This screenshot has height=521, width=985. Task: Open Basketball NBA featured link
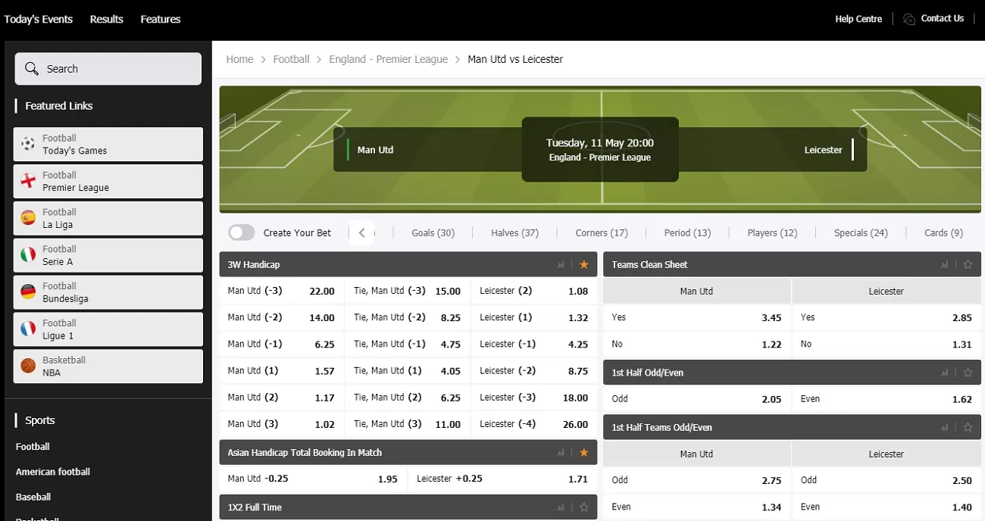coord(108,366)
